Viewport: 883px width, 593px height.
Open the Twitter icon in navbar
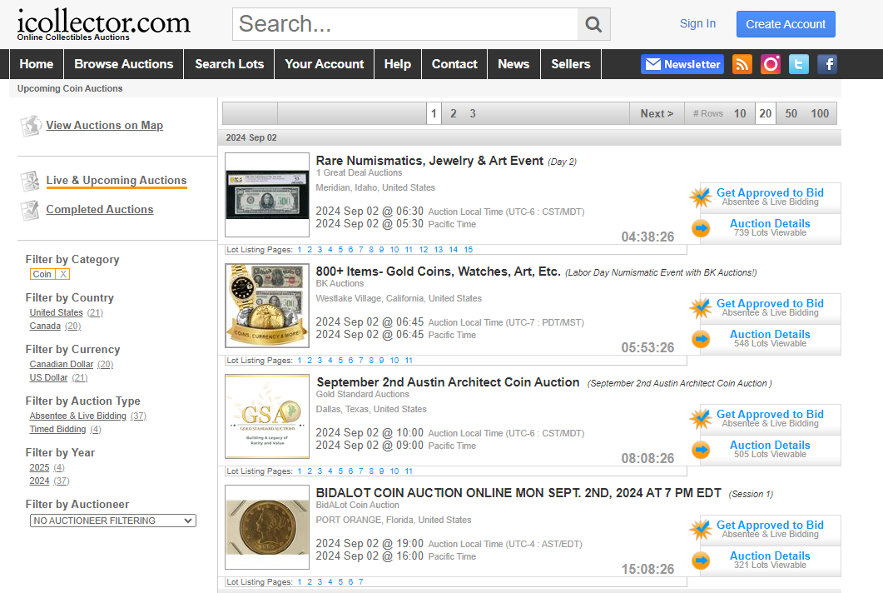tap(799, 64)
